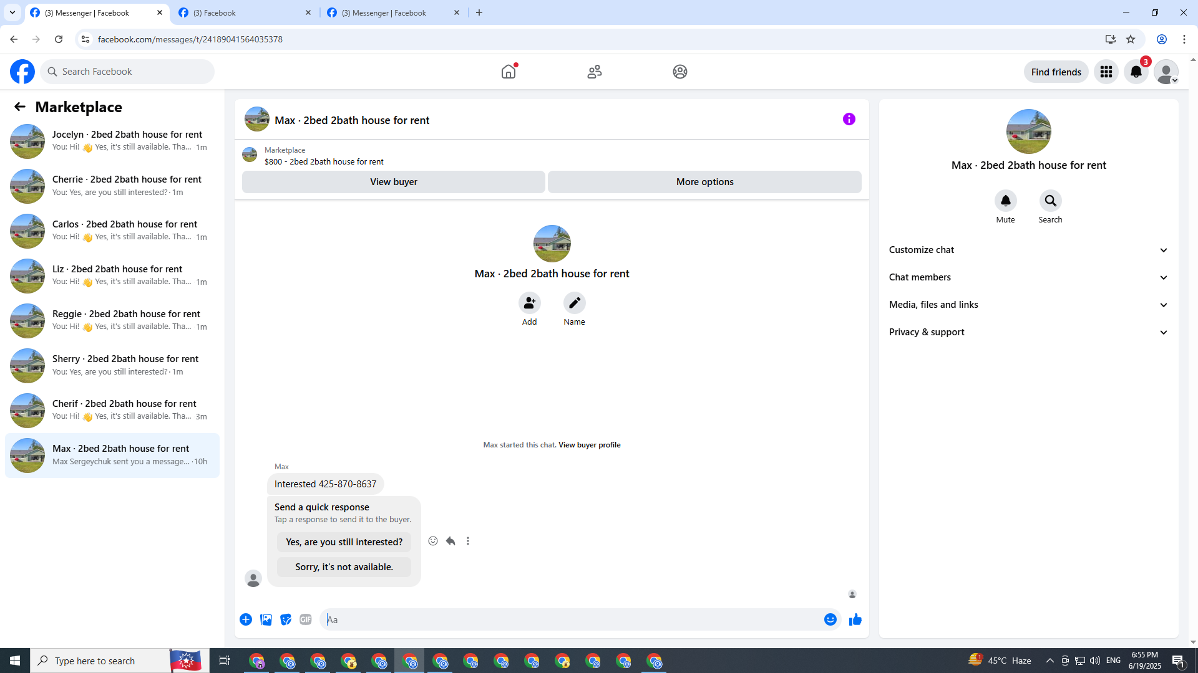Open Windows Task View
Image resolution: width=1198 pixels, height=673 pixels.
coord(225,661)
